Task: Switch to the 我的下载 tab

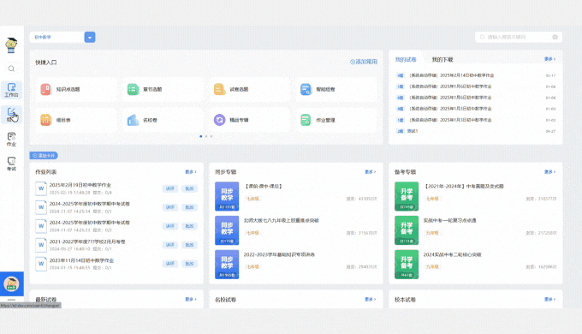Action: (x=442, y=59)
